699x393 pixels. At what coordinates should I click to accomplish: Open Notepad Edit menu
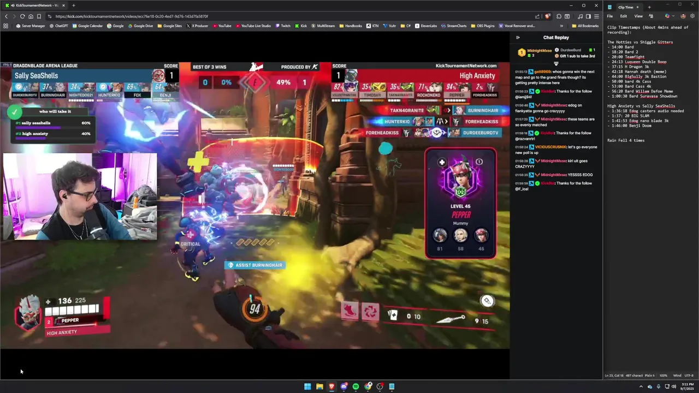pyautogui.click(x=623, y=16)
